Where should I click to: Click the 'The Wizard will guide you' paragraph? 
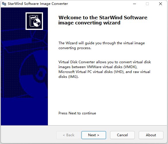(101, 45)
